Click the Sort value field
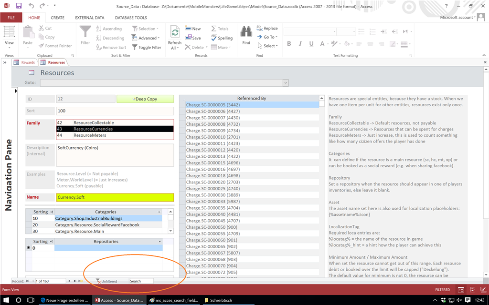Image resolution: width=489 pixels, height=305 pixels. [115, 111]
